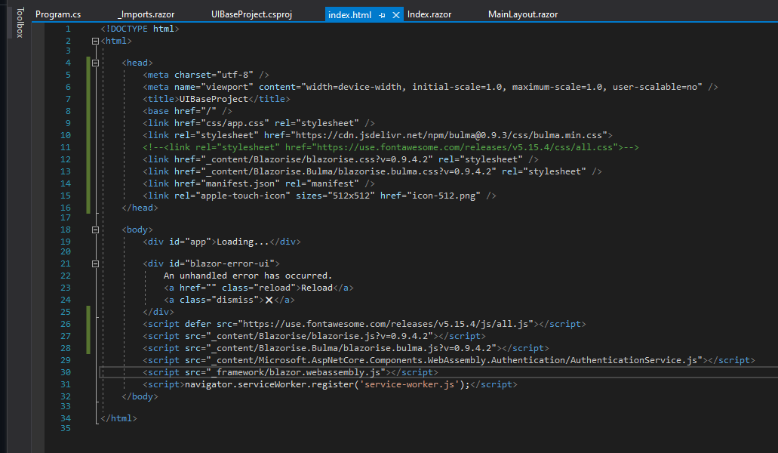Collapse the html element fold on line 2
The height and width of the screenshot is (453, 778).
(x=95, y=41)
